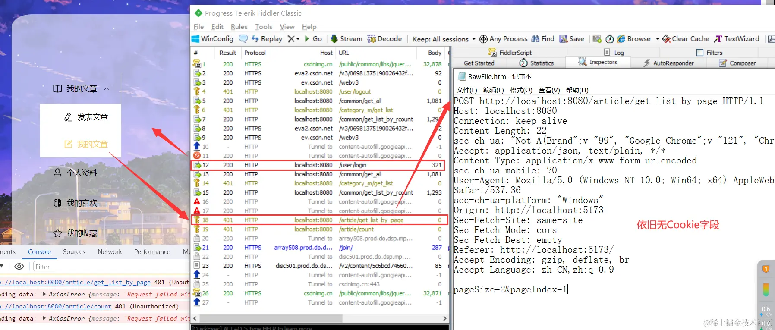
Task: Switch to the Get Started tab
Action: [479, 63]
